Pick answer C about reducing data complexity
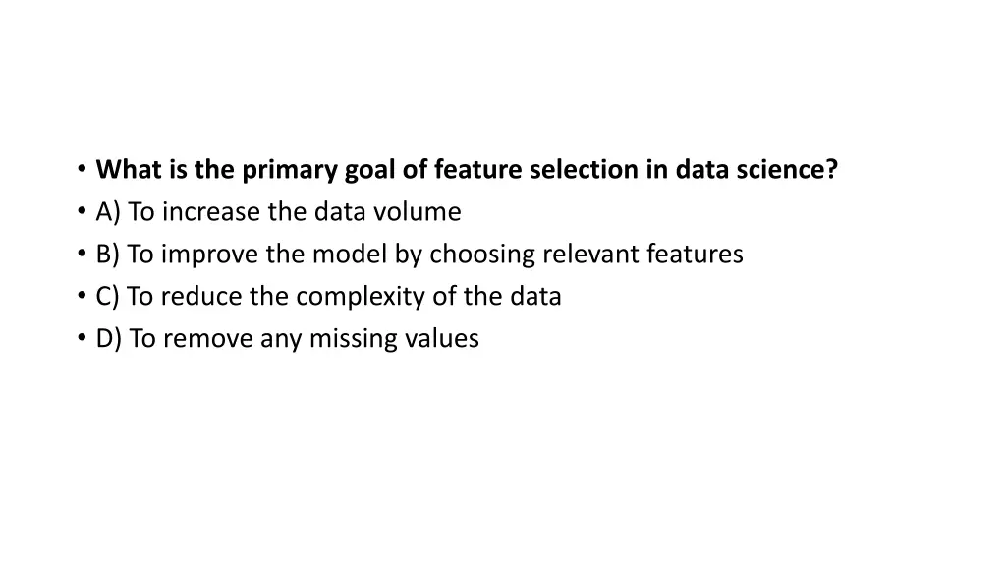Image resolution: width=1006 pixels, height=566 pixels. (329, 297)
